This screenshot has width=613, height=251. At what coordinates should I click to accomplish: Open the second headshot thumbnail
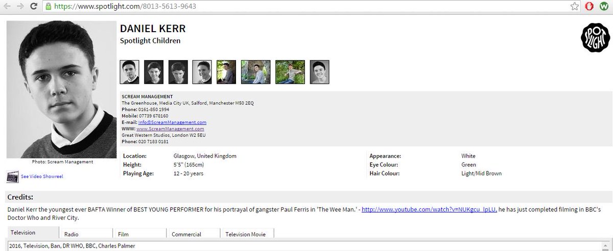coord(154,72)
